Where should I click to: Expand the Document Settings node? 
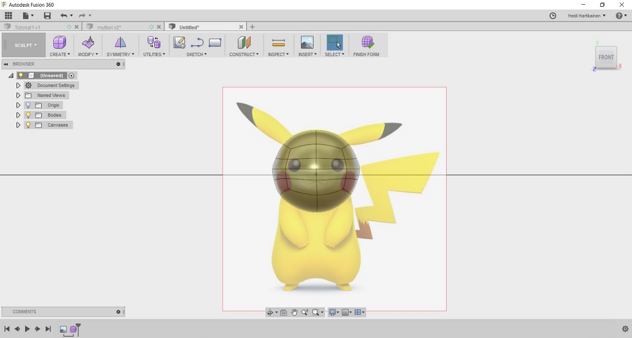pyautogui.click(x=18, y=85)
